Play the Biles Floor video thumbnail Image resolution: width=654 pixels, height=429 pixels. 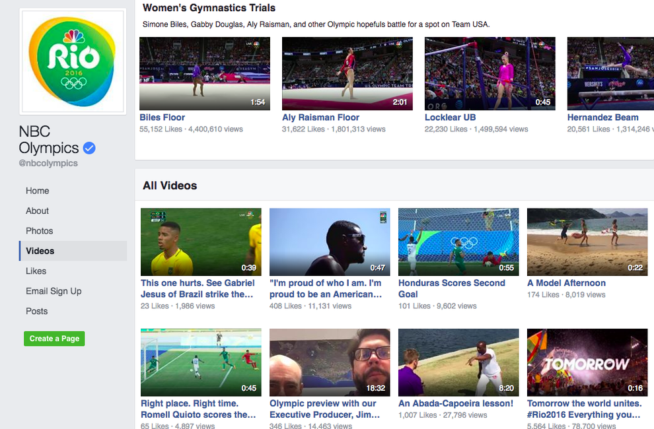click(205, 73)
